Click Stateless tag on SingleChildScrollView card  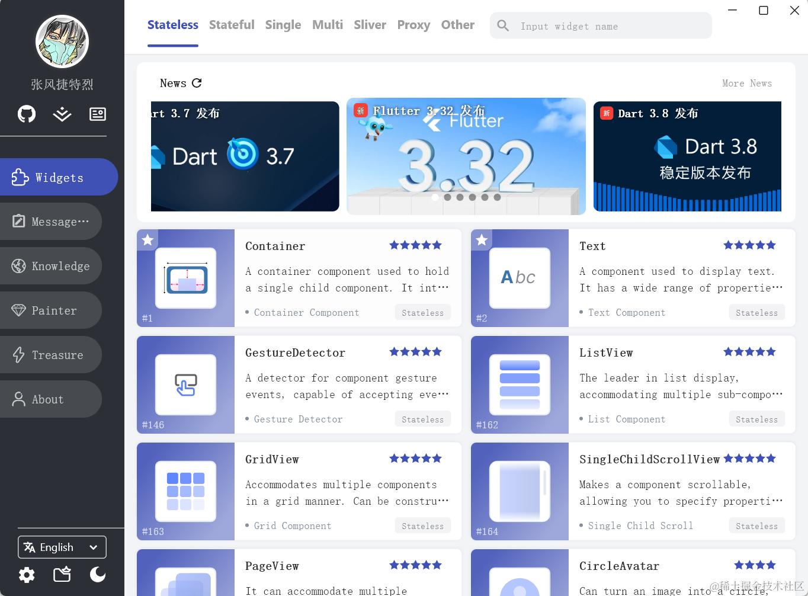756,525
